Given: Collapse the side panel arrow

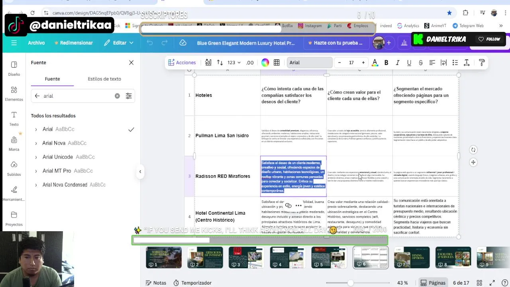Looking at the screenshot, I should tap(140, 171).
